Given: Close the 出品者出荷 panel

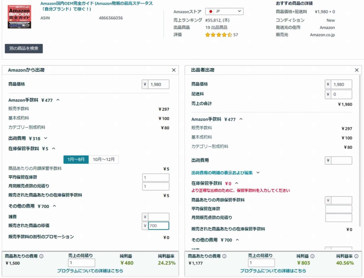Looking at the screenshot, I should click(357, 70).
